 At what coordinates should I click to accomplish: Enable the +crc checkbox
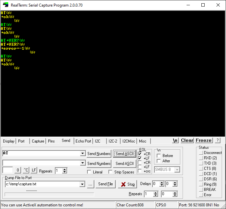pos(140,171)
